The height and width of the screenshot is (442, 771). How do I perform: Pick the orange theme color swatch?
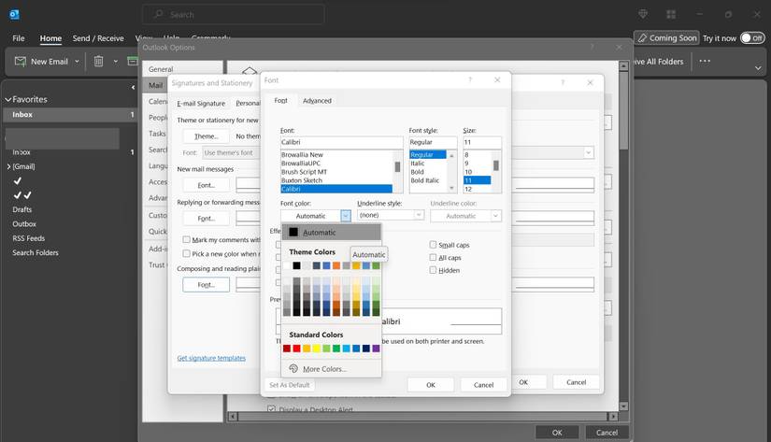click(x=336, y=265)
